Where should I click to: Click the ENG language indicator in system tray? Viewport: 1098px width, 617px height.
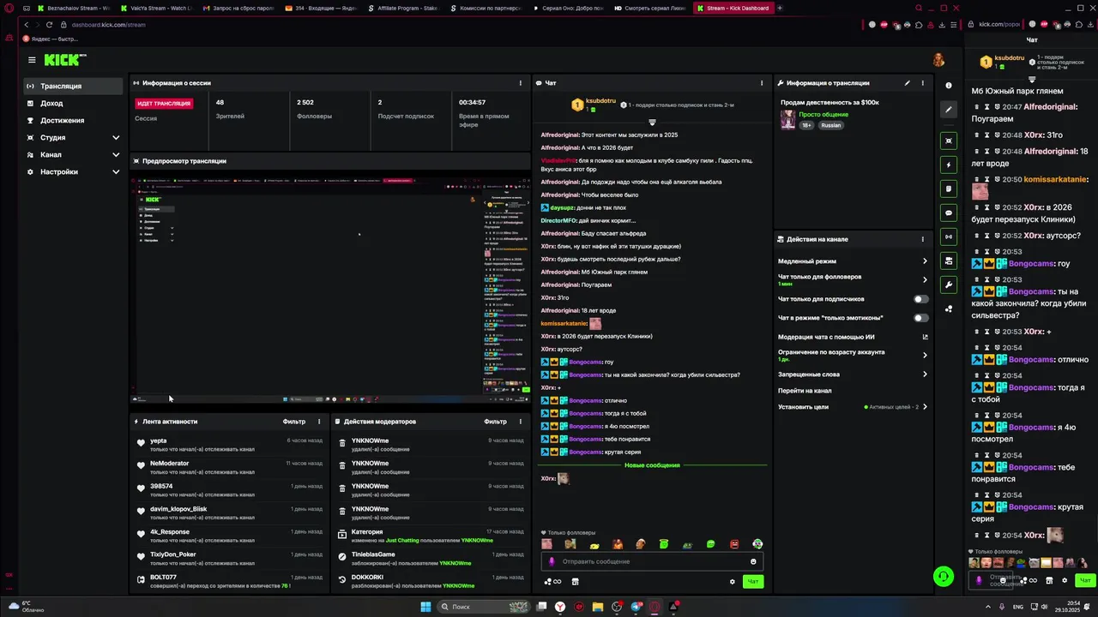[x=1018, y=607]
